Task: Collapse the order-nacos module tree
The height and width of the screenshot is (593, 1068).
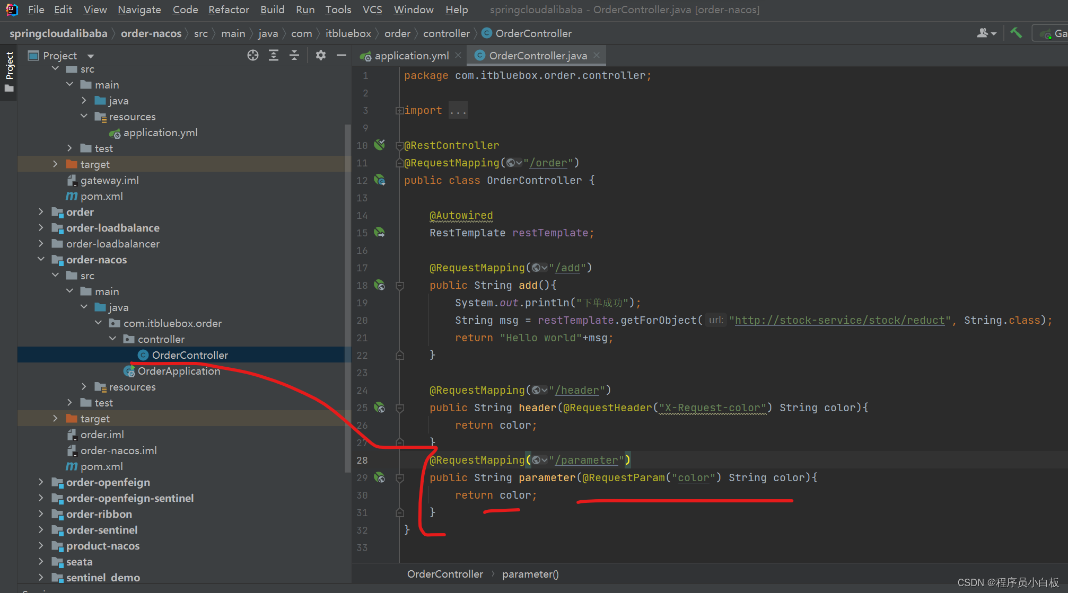Action: [41, 259]
